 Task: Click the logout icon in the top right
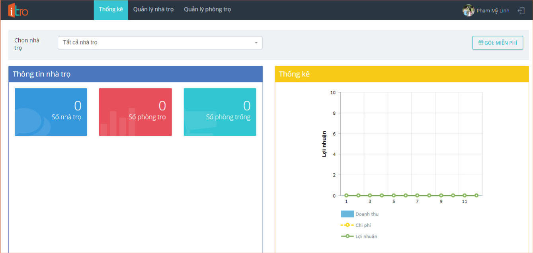(x=521, y=11)
